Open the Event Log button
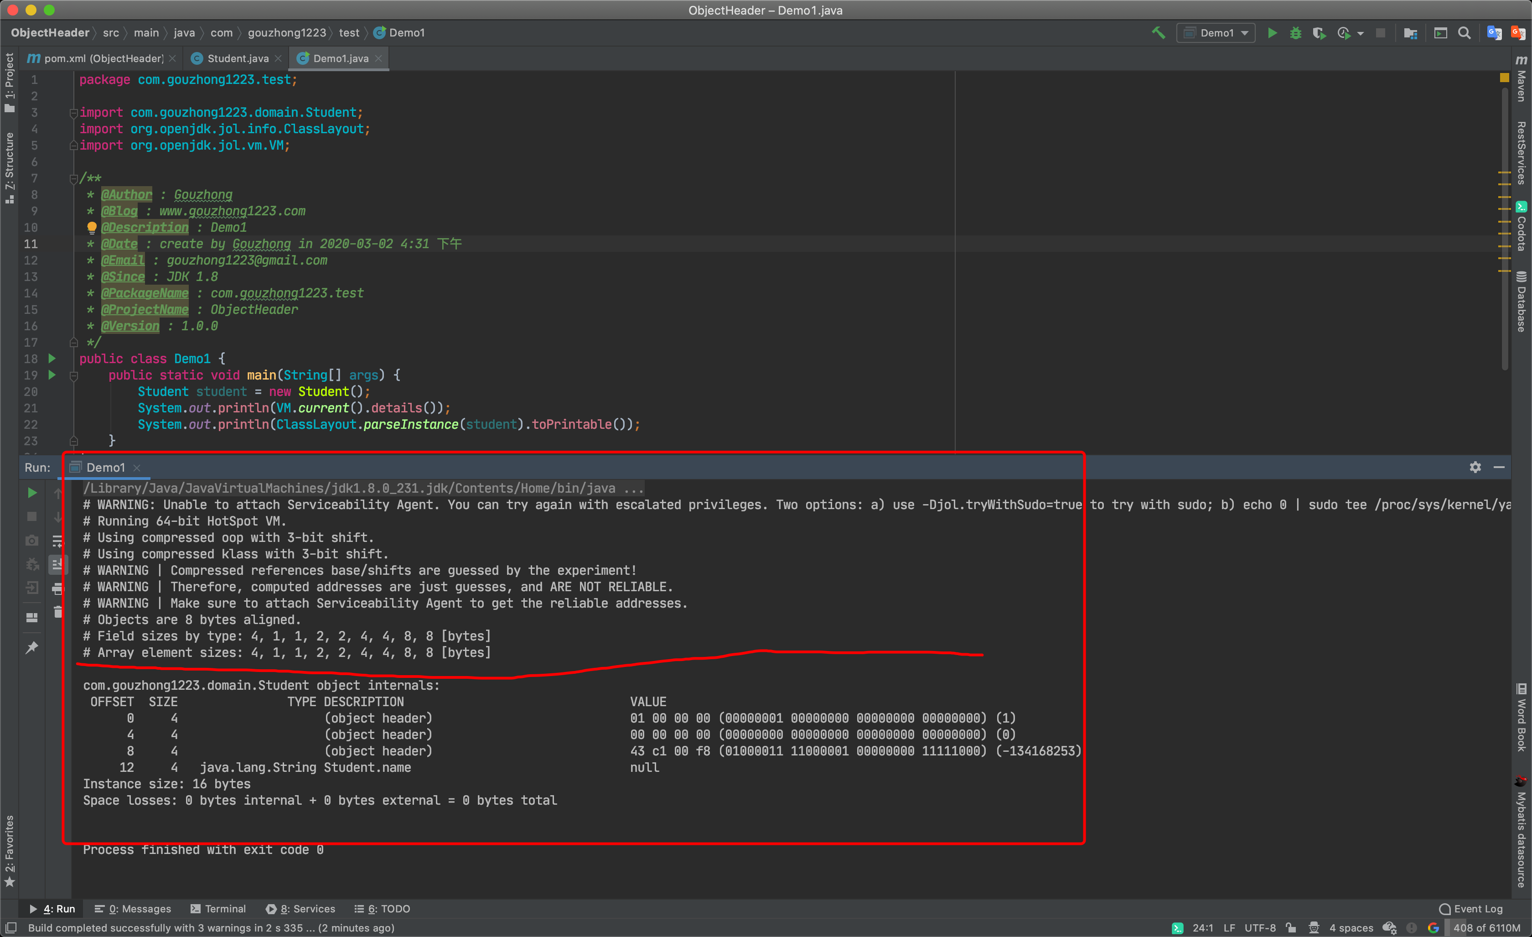1532x937 pixels. [1470, 908]
